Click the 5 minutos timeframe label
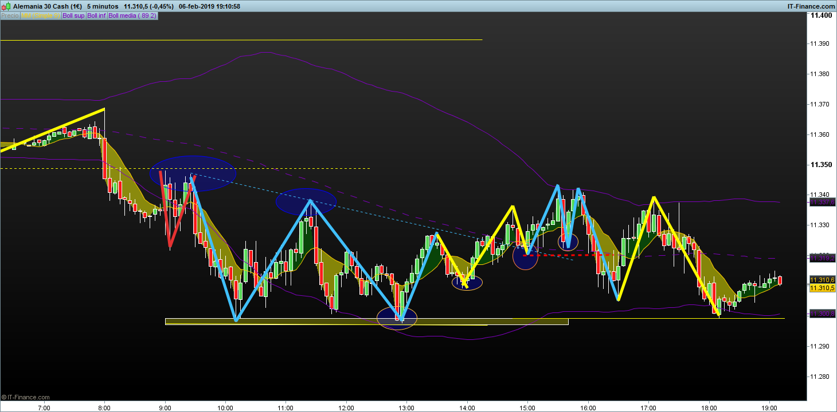Viewport: 837px width, 412px height. [x=103, y=6]
